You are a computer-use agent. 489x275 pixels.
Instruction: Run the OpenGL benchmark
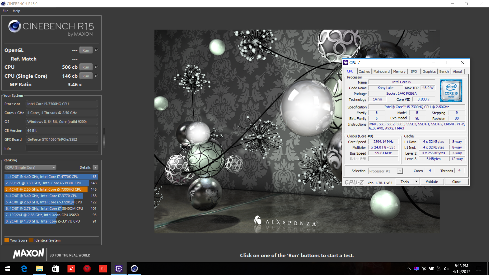click(x=86, y=50)
